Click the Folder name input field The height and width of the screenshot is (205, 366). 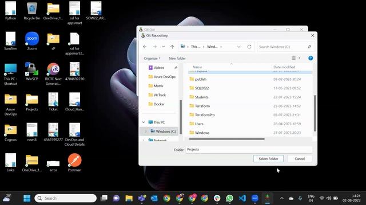(249, 149)
